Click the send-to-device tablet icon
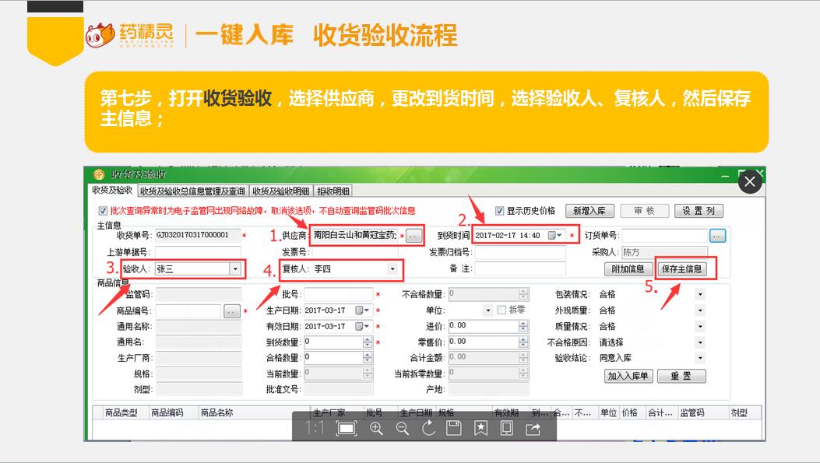The height and width of the screenshot is (463, 820). tap(507, 428)
